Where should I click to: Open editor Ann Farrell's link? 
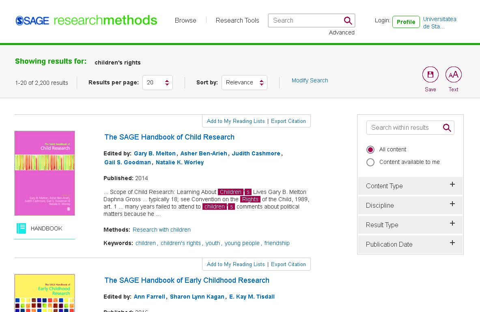(149, 297)
